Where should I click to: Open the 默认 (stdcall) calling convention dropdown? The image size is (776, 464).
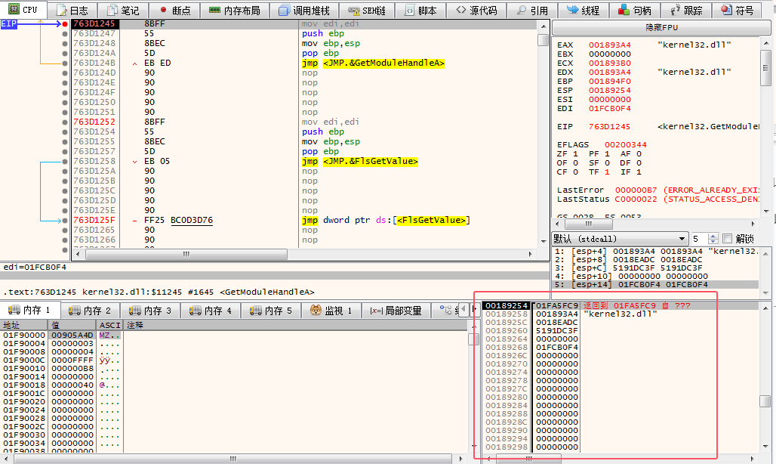coord(620,239)
